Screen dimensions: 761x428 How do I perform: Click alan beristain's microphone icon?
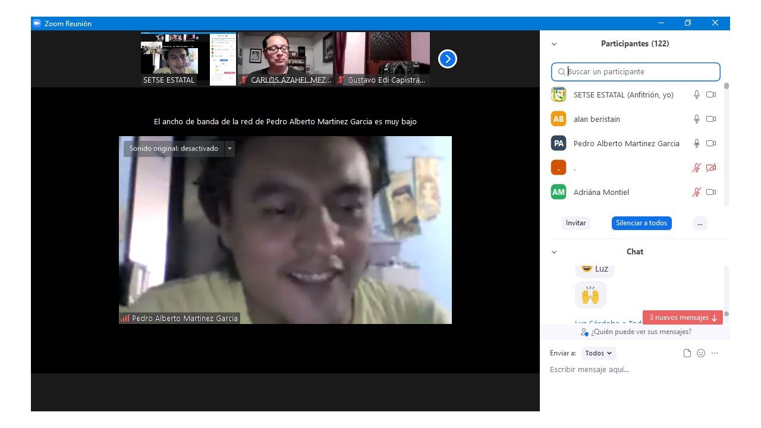coord(697,119)
